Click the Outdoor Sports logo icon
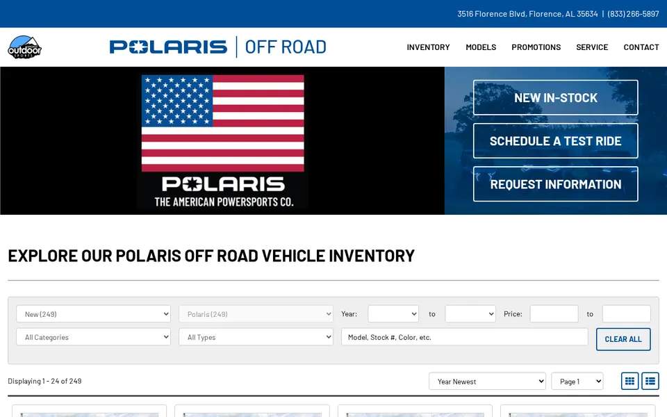667x417 pixels. point(25,47)
